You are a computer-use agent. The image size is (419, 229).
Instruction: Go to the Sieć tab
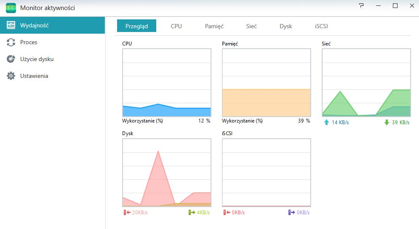pos(251,26)
